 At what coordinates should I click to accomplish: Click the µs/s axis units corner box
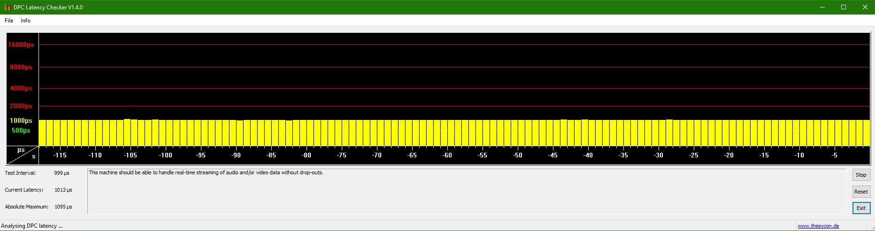(x=22, y=155)
